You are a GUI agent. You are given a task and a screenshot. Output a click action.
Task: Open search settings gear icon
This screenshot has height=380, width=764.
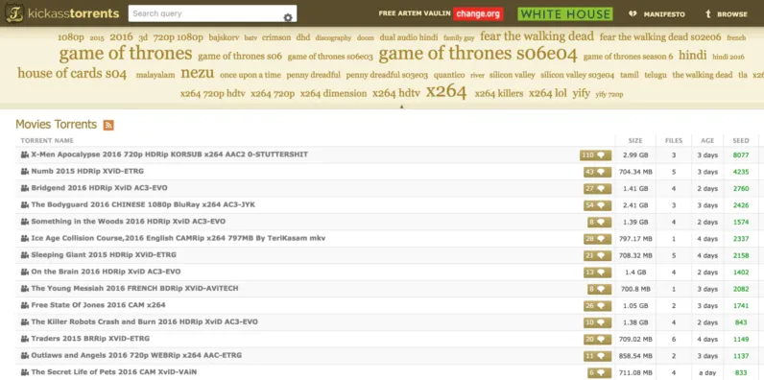click(x=288, y=17)
